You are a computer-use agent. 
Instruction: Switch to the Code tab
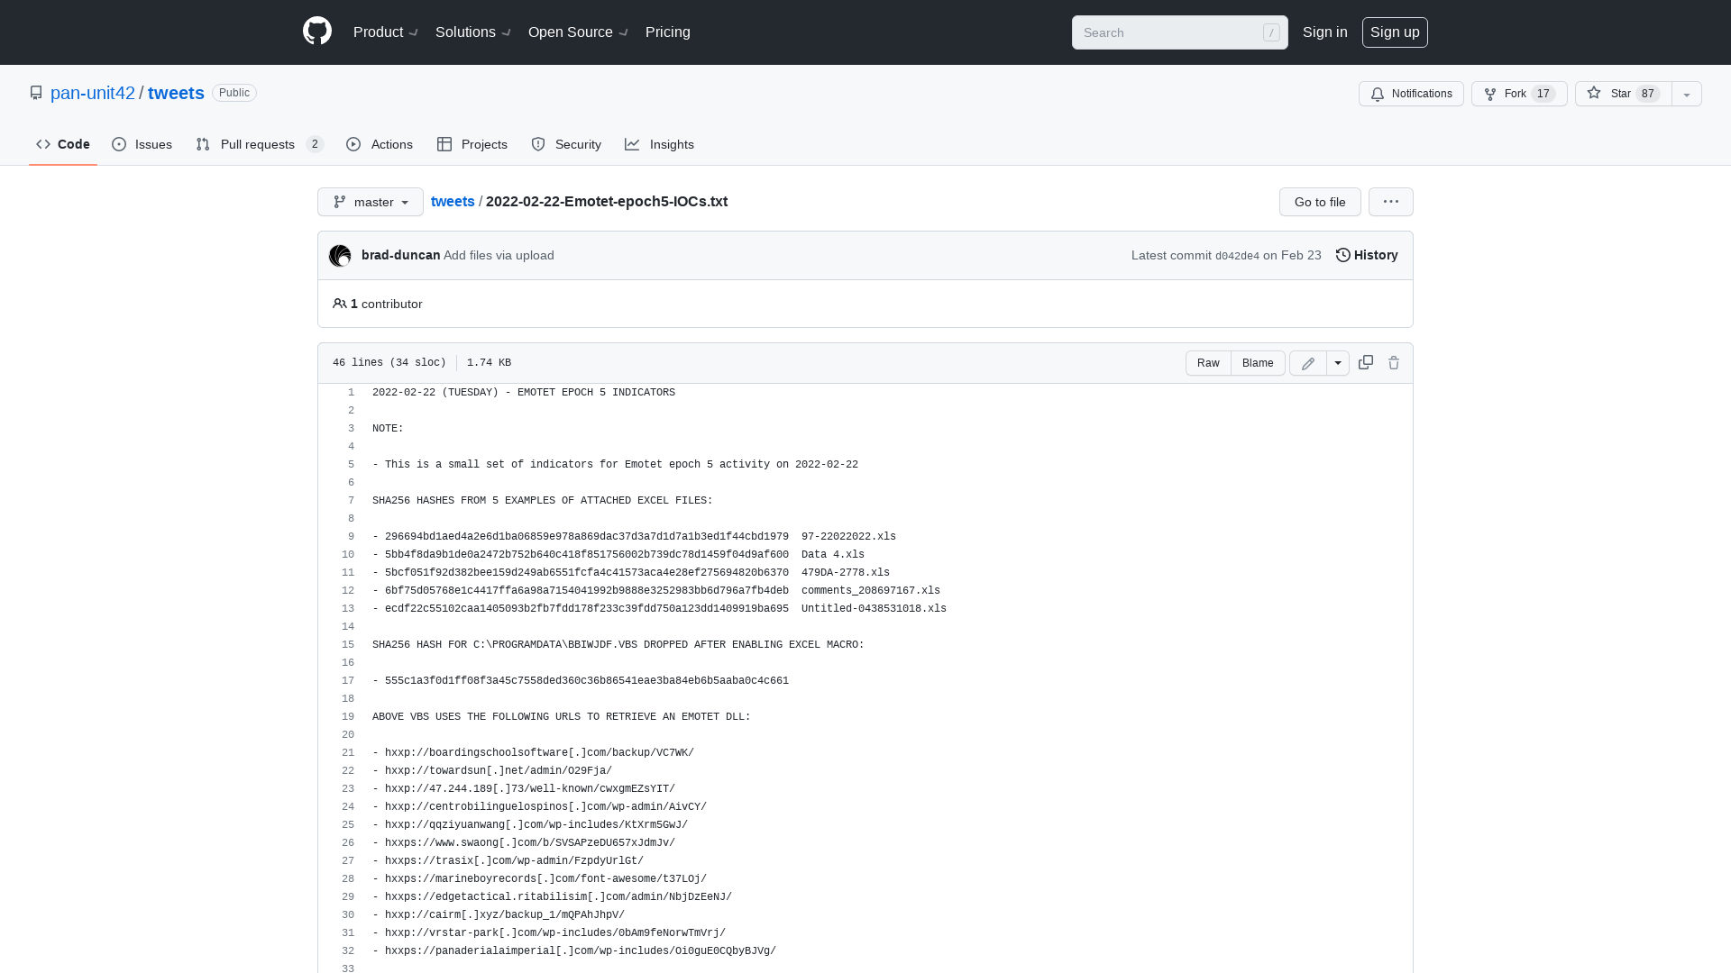click(x=63, y=144)
